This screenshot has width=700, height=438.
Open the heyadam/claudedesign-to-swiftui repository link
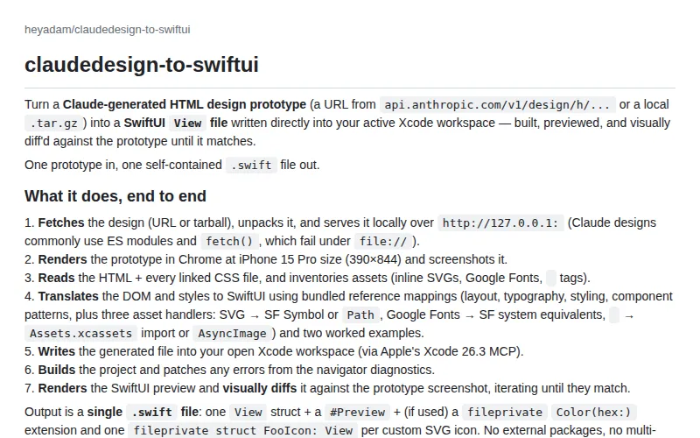click(107, 30)
